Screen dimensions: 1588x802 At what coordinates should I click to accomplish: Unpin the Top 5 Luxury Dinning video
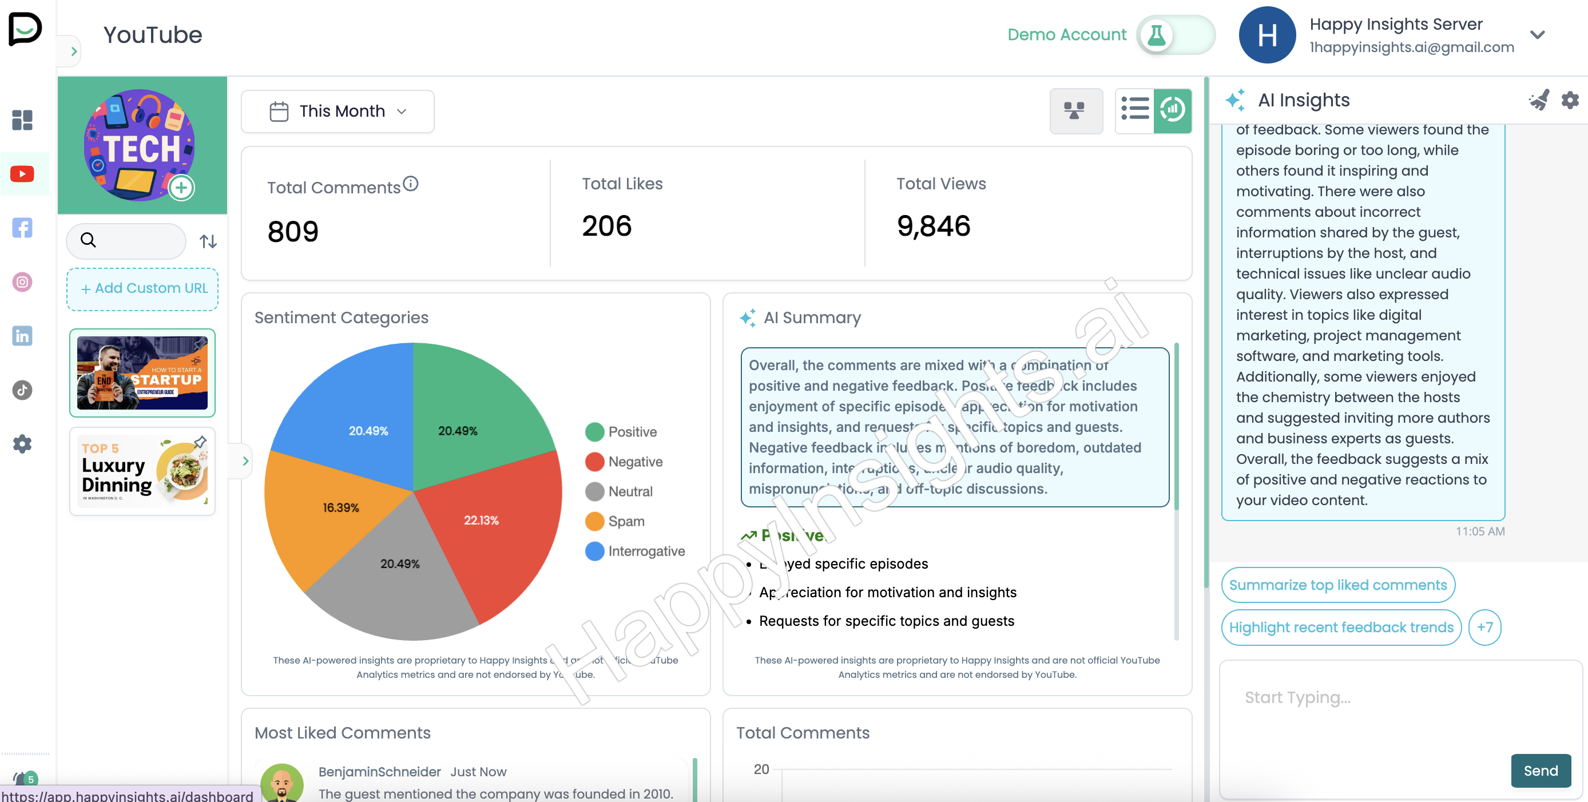[200, 442]
